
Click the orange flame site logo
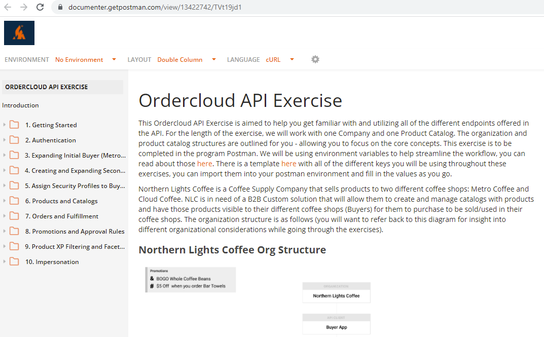point(19,32)
